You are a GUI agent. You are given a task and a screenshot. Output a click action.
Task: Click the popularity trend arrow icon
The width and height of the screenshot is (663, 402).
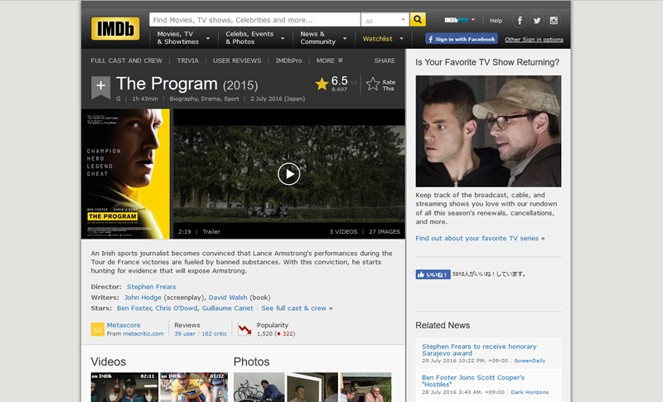point(244,329)
